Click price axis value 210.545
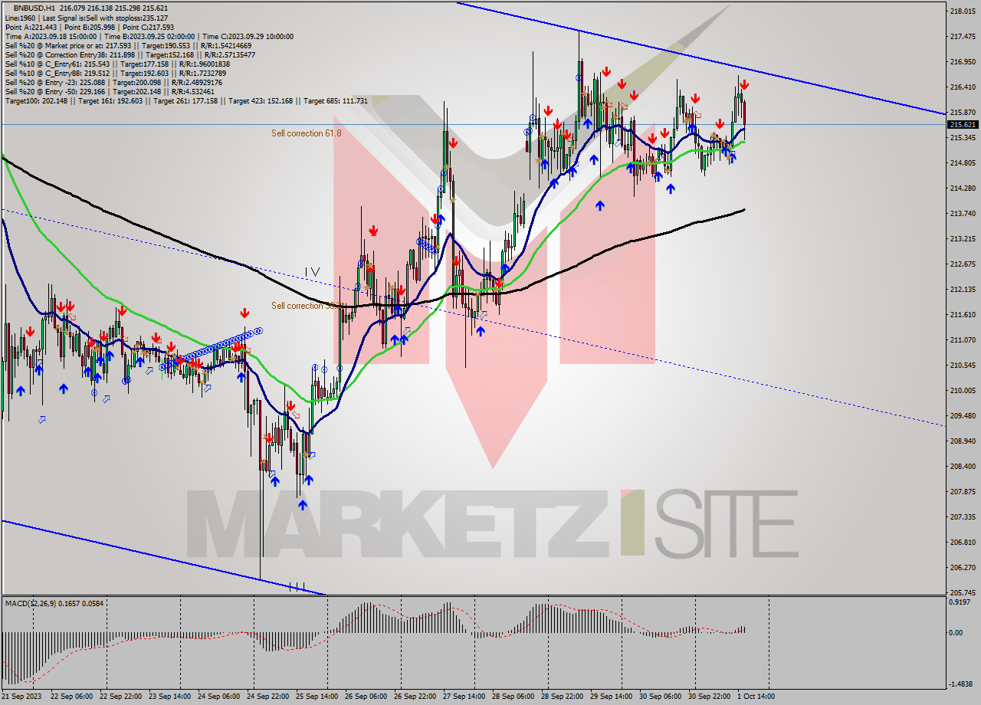 click(x=962, y=366)
